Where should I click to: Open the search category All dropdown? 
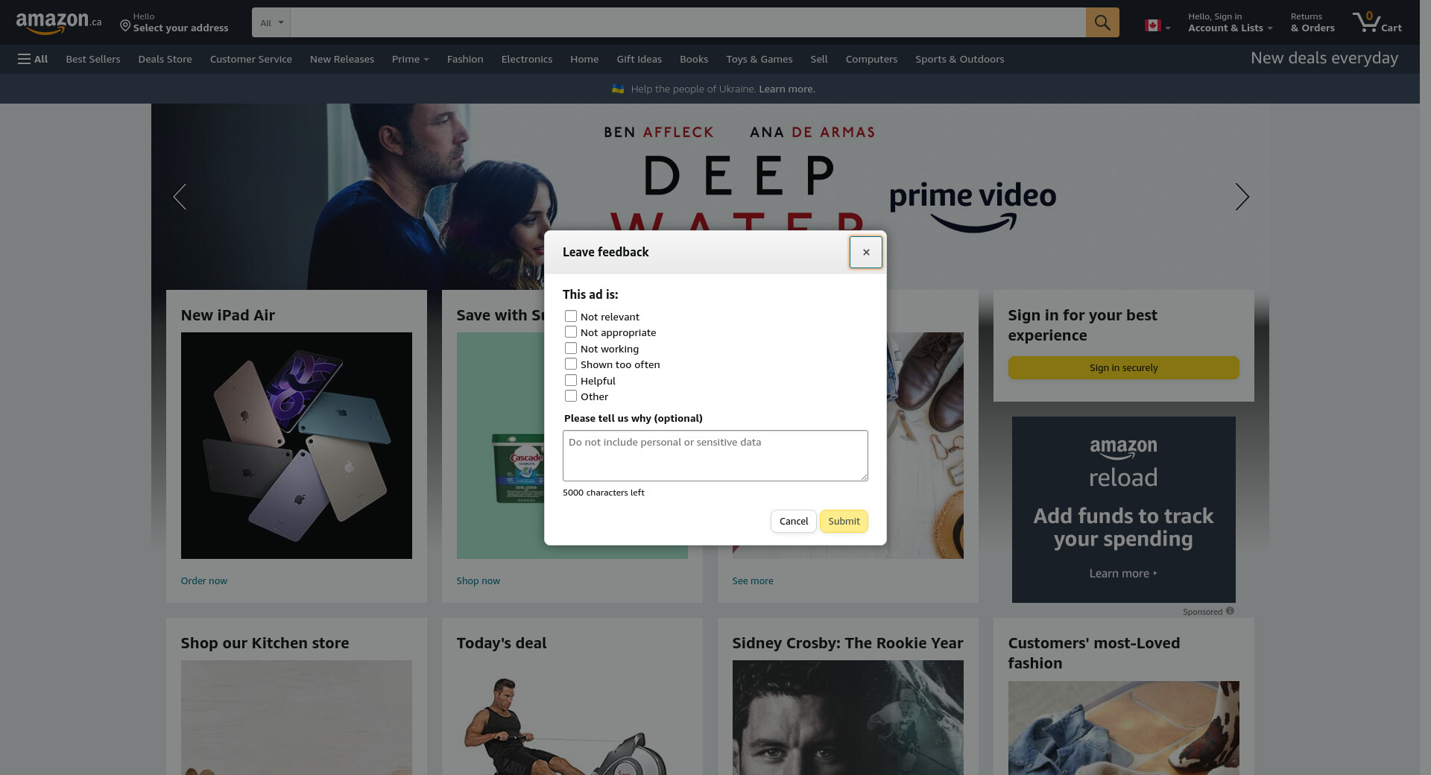click(271, 22)
